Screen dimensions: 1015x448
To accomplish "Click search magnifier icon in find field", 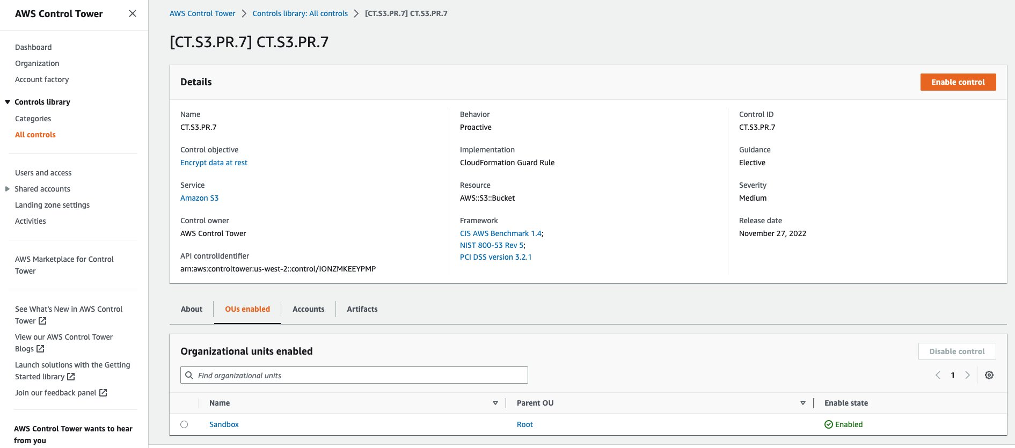I will coord(189,375).
